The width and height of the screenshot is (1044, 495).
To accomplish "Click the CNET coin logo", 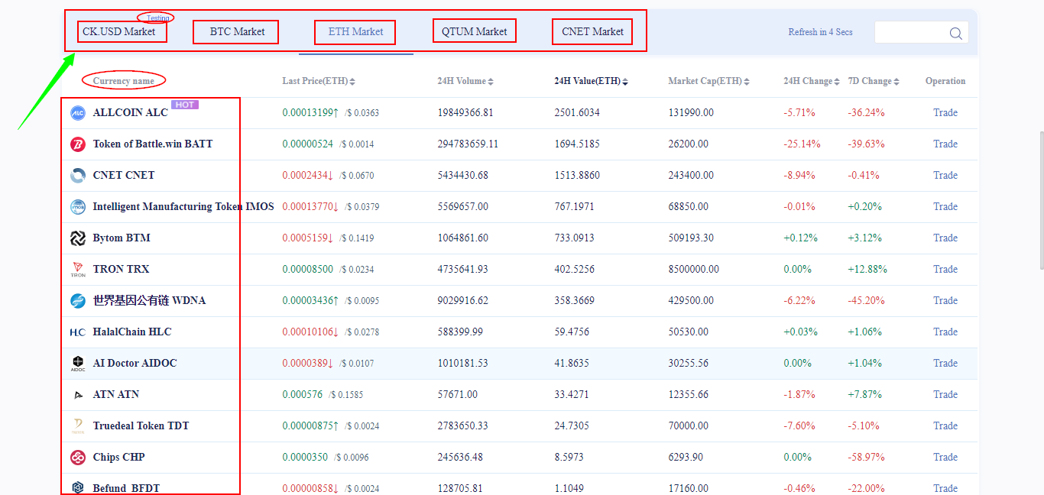I will pyautogui.click(x=78, y=176).
